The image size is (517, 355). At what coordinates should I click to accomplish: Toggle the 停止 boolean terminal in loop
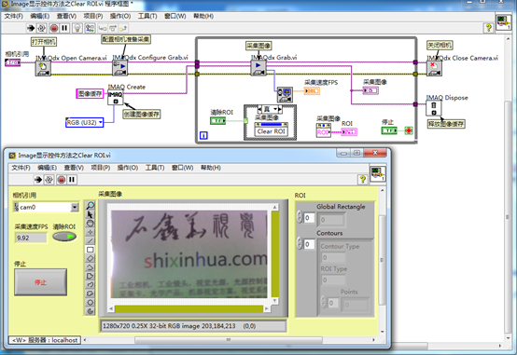[389, 130]
